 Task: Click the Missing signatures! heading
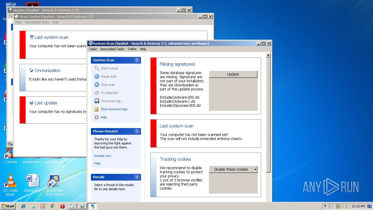[x=177, y=64]
